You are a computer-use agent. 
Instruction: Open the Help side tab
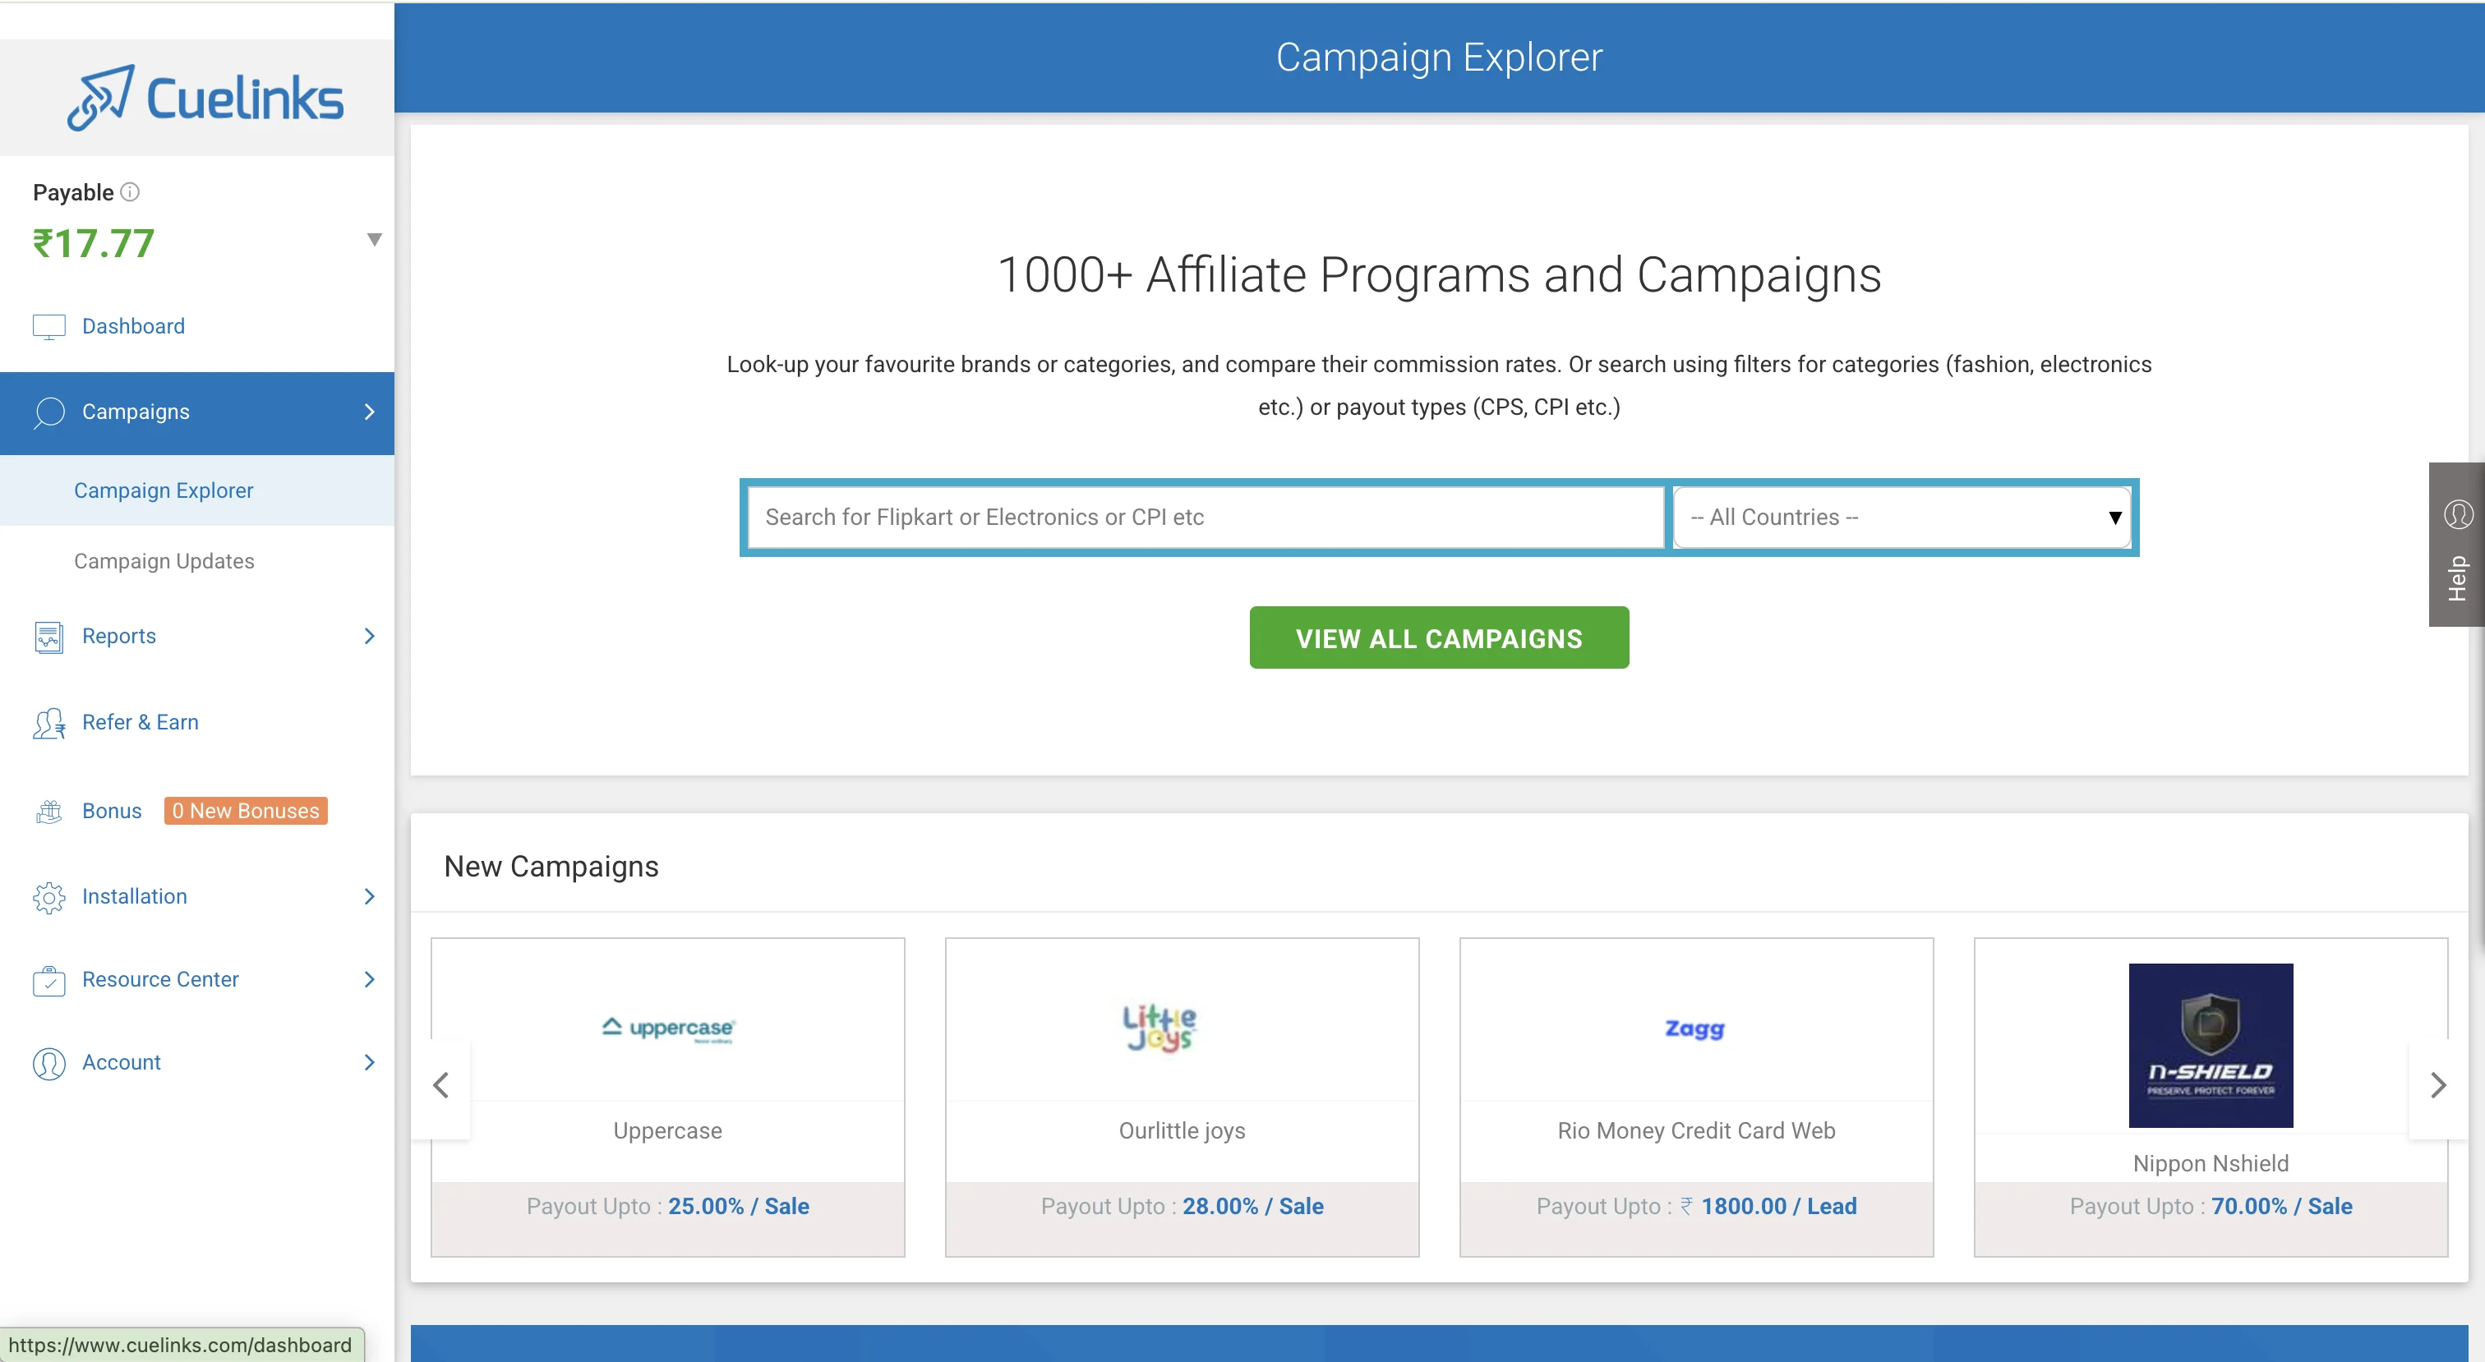click(2456, 545)
